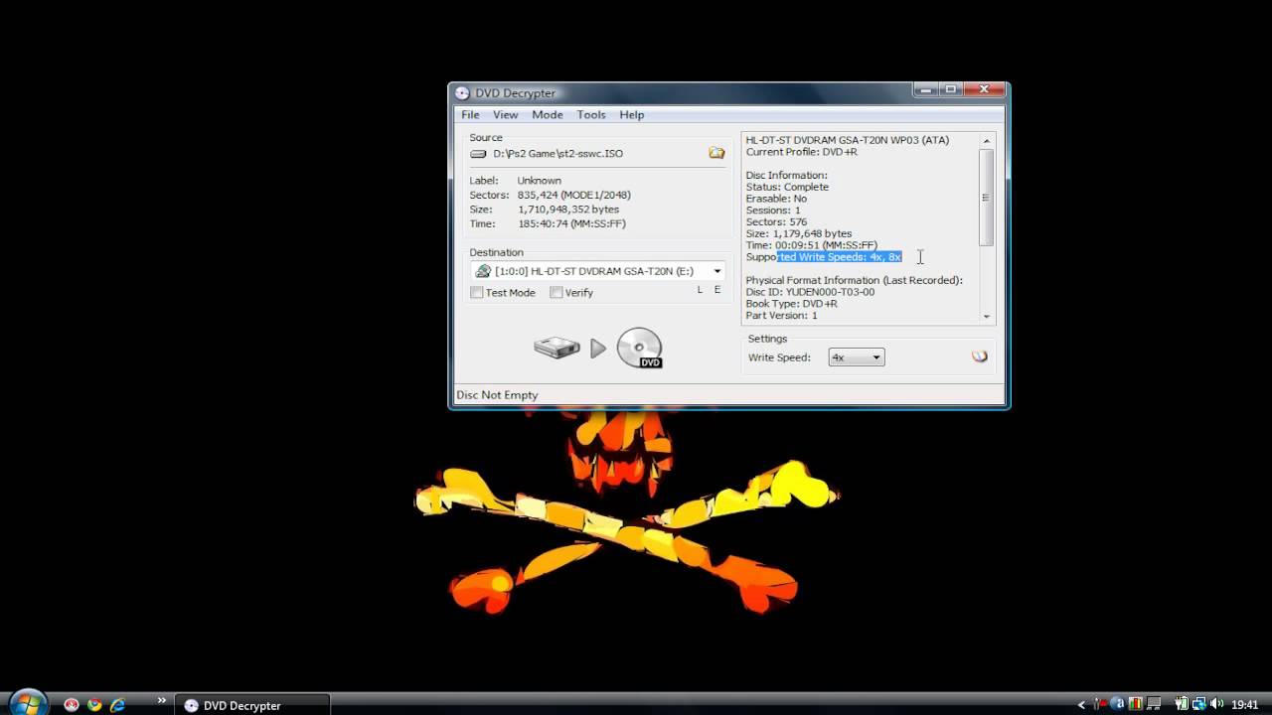Click the drive icon beside the source path
Viewport: 1272px width, 715px height.
coord(478,154)
